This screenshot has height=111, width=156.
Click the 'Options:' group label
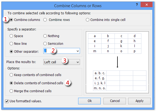point(14,68)
